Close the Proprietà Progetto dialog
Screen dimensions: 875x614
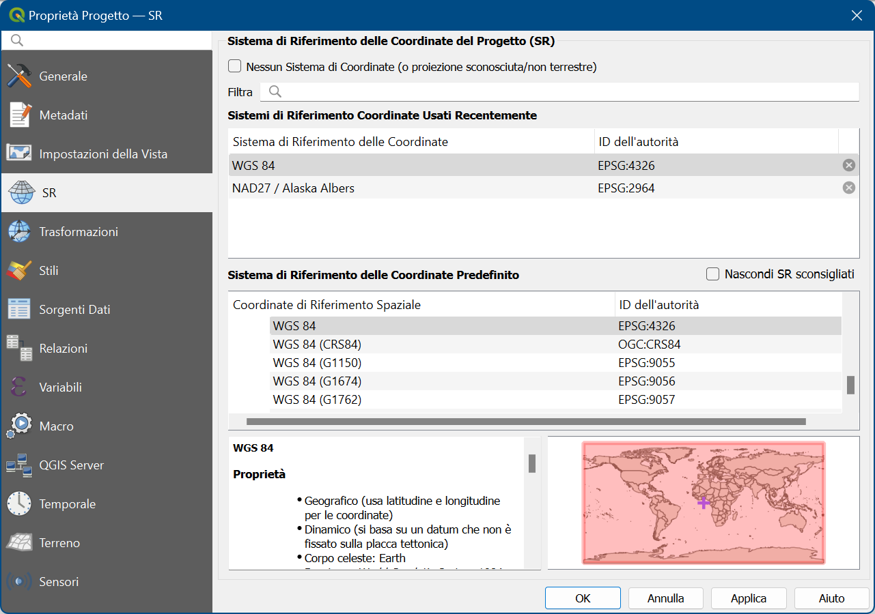[x=856, y=15]
